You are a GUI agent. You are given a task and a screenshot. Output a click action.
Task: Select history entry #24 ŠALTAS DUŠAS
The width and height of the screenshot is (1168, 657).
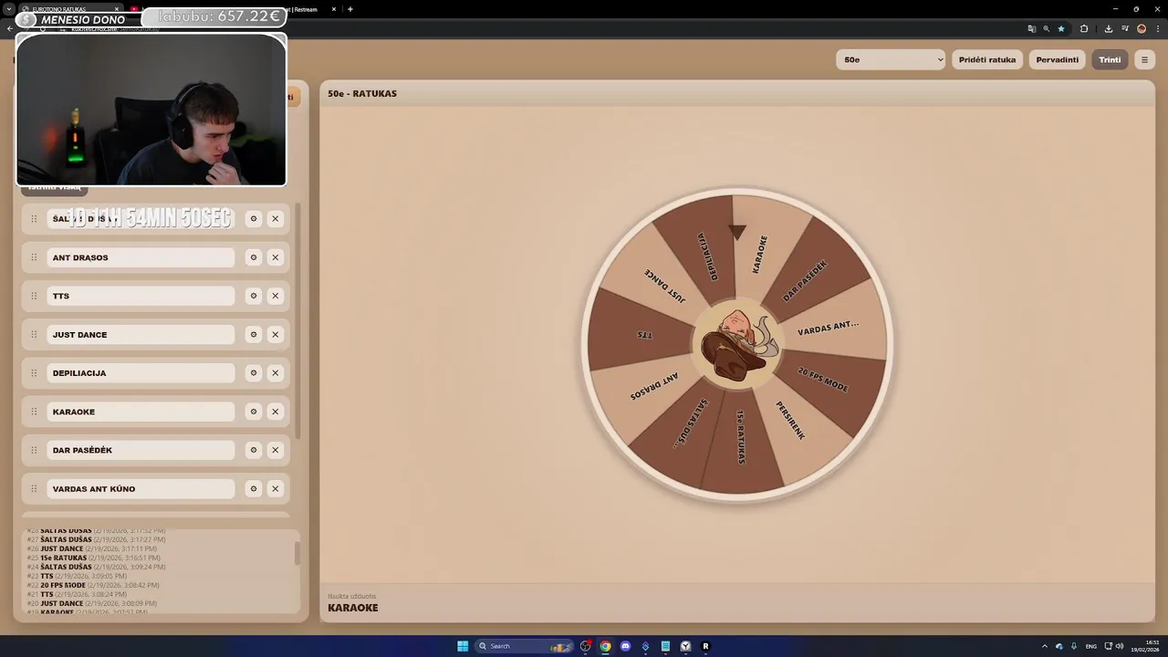pos(96,567)
